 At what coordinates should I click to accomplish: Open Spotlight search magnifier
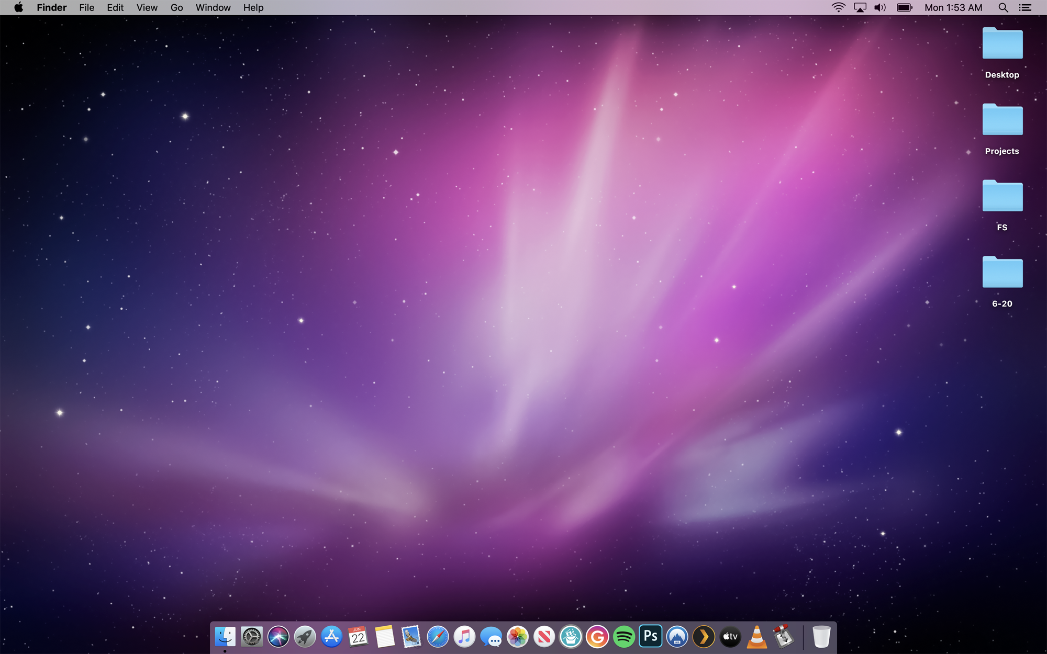[x=1003, y=7]
